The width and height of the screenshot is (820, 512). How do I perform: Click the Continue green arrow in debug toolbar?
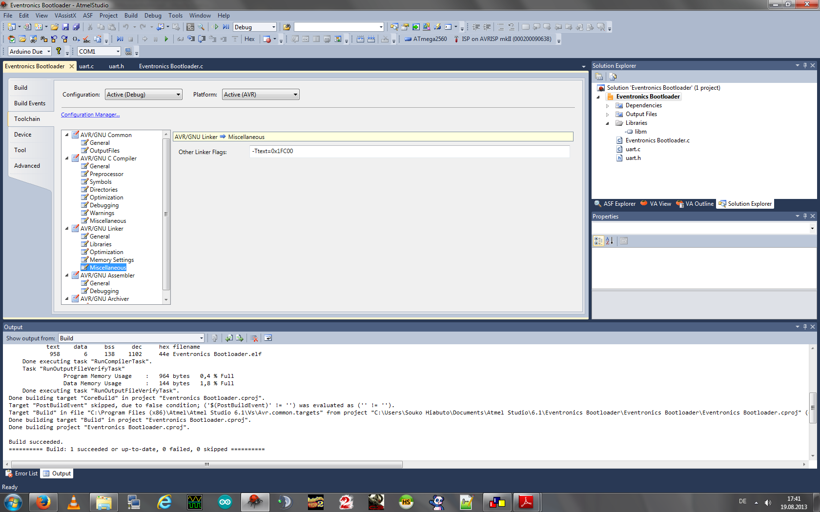coord(166,39)
